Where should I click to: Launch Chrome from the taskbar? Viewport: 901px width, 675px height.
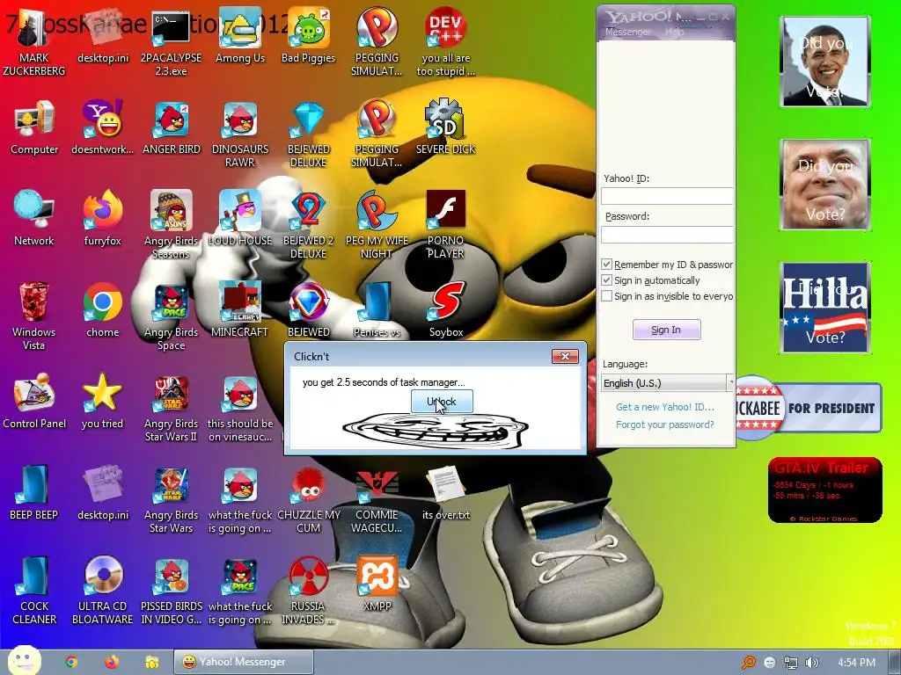[71, 662]
